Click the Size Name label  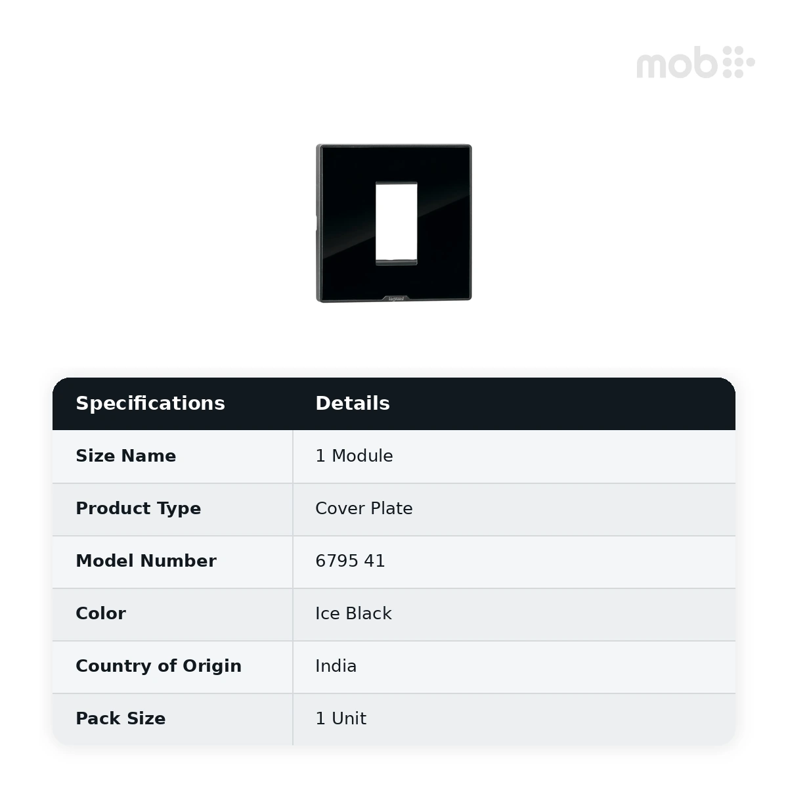(126, 456)
